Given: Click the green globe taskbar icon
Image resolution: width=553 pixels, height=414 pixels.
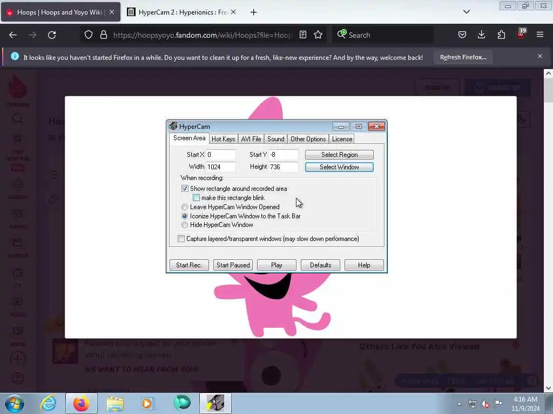Looking at the screenshot, I should click(x=182, y=403).
